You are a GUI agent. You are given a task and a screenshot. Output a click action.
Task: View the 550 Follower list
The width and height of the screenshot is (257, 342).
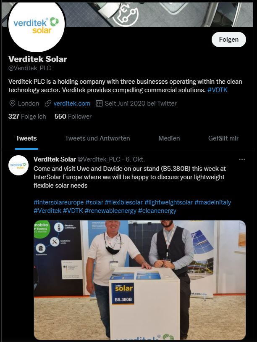click(73, 117)
